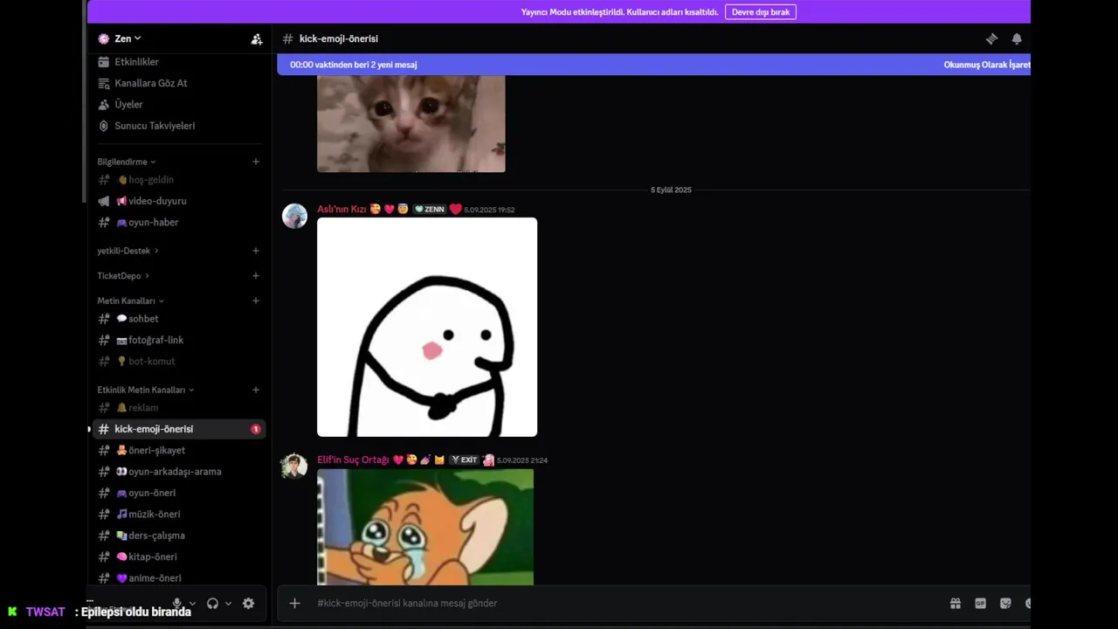Expand the TicketDepo category
The image size is (1118, 629).
point(122,276)
